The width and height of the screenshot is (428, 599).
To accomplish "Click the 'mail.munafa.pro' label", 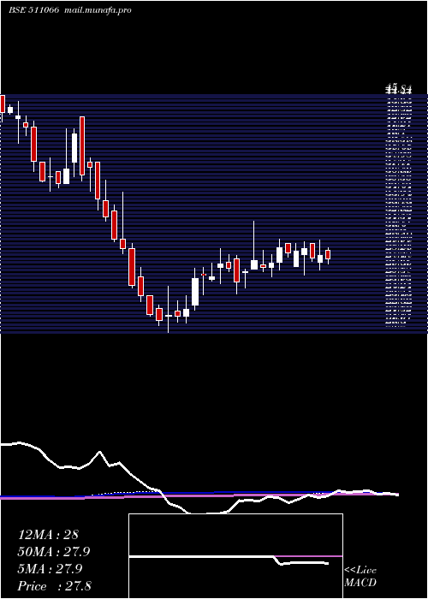I will click(x=98, y=10).
